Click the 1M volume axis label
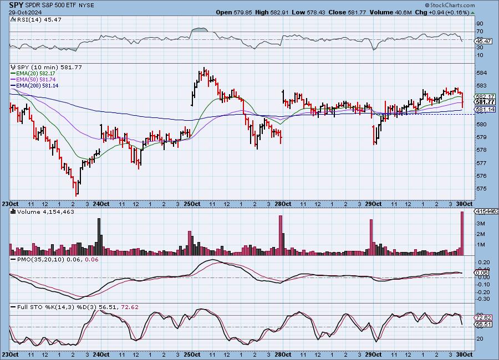 tap(481, 245)
